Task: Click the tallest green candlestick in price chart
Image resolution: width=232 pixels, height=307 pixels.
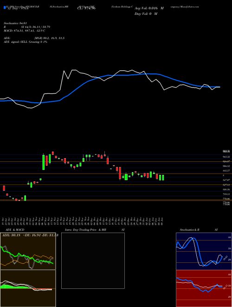Action: (x=44, y=162)
